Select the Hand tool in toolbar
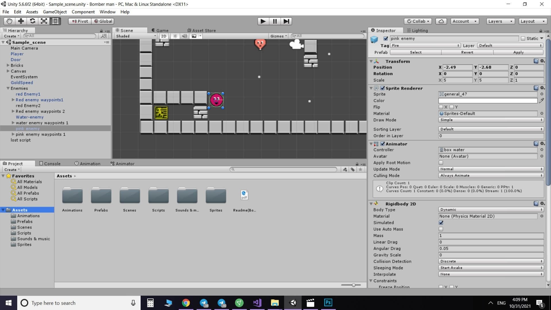The height and width of the screenshot is (310, 551). point(9,21)
